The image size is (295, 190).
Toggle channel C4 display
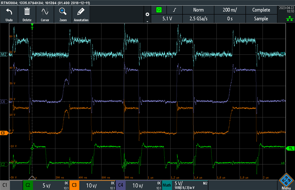[x=121, y=185]
